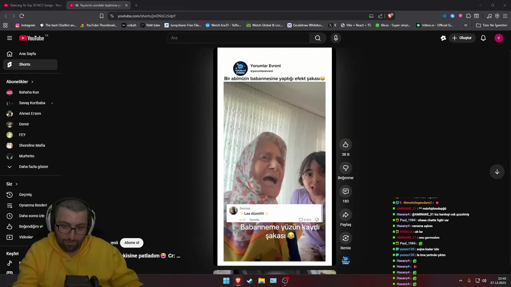Share this Short with Paylaş icon

[x=346, y=215]
